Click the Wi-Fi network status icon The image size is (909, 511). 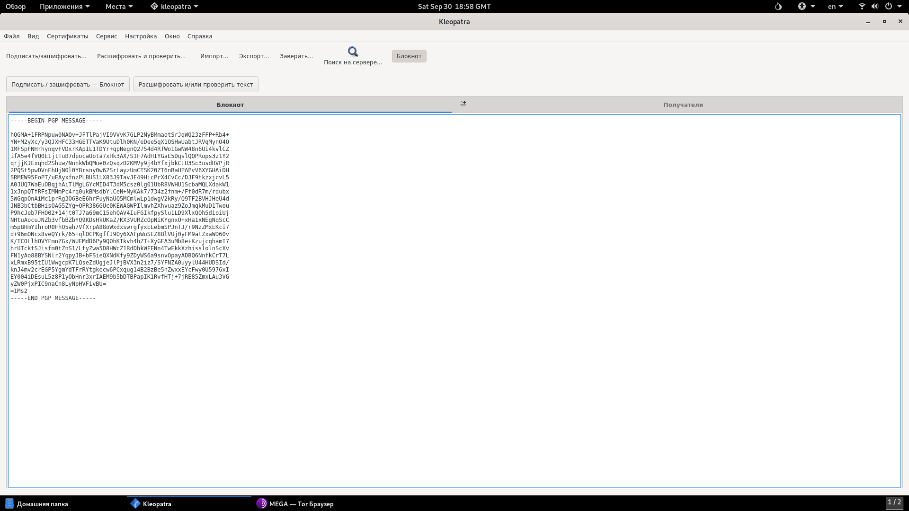point(862,7)
